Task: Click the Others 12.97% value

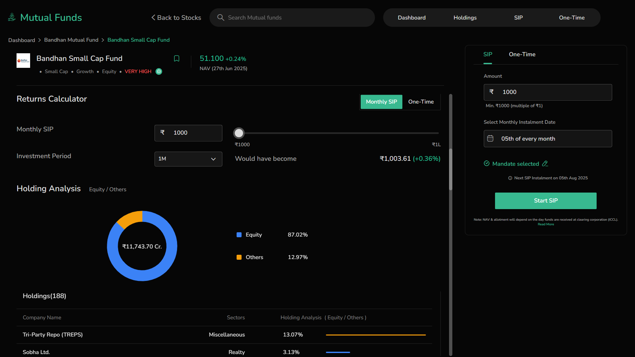Action: [x=297, y=257]
